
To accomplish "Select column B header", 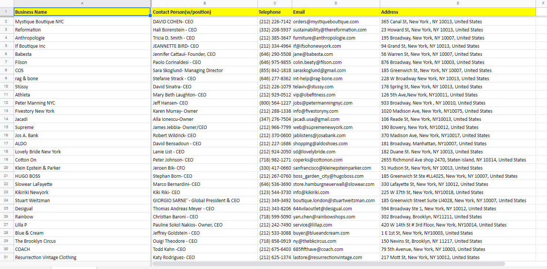I will point(204,3).
